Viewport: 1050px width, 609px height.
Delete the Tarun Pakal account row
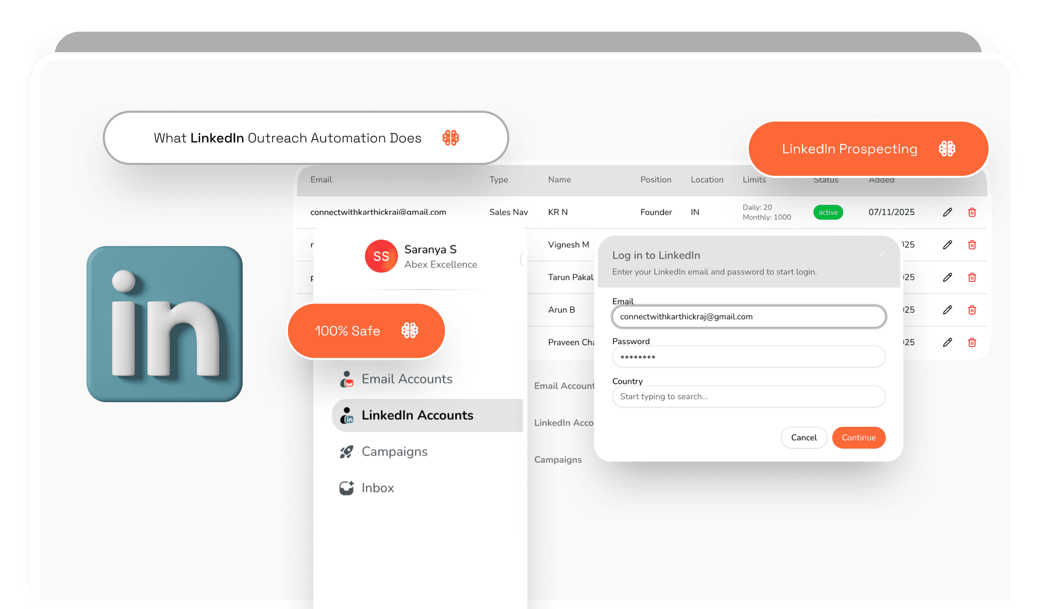tap(972, 277)
